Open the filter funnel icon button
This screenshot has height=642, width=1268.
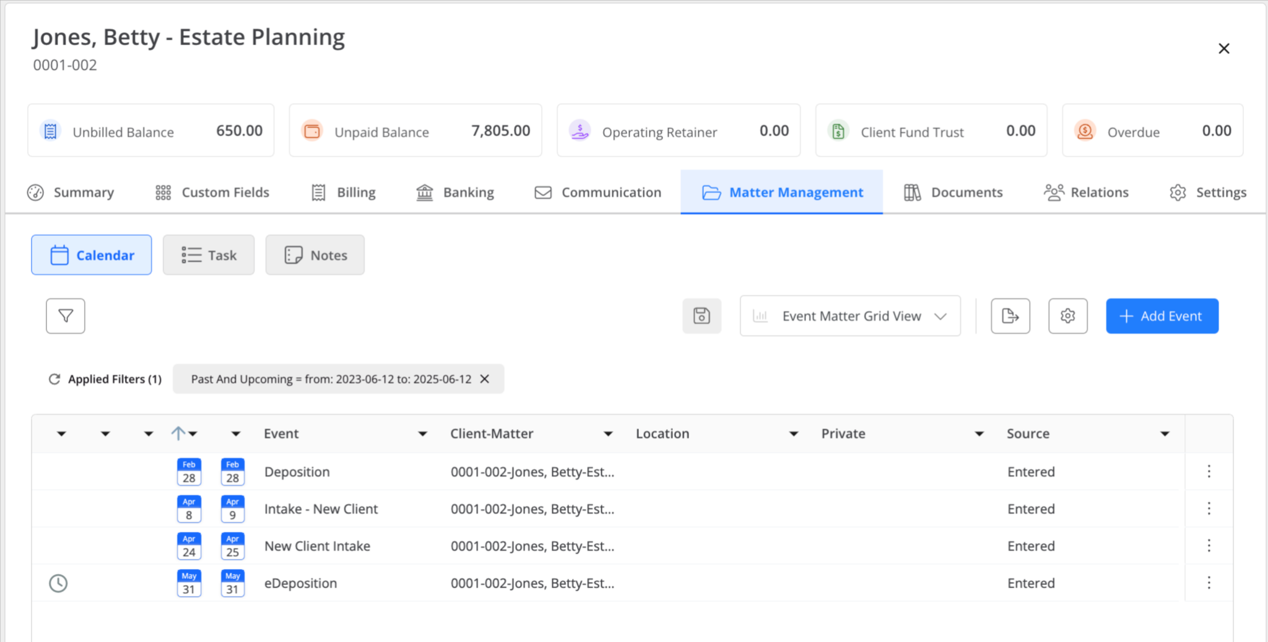point(65,316)
